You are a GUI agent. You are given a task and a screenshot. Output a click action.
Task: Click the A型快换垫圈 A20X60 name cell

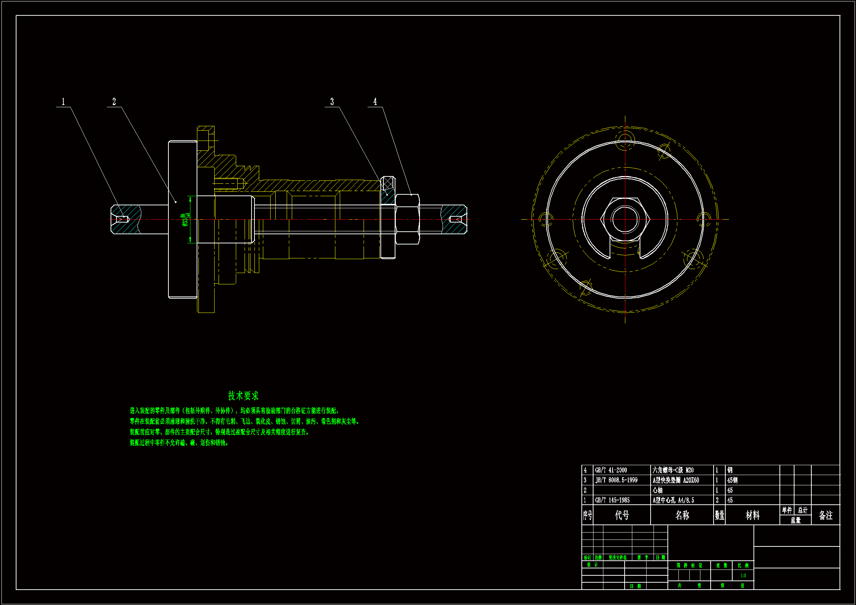(676, 480)
